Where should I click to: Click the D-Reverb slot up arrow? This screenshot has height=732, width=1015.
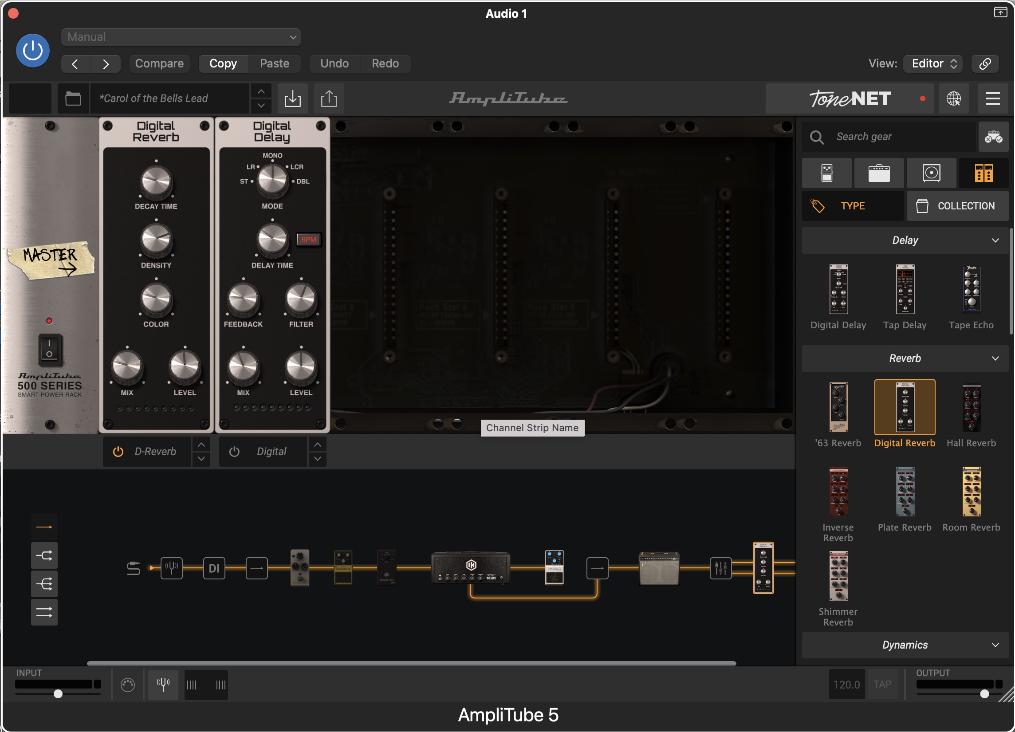(201, 445)
